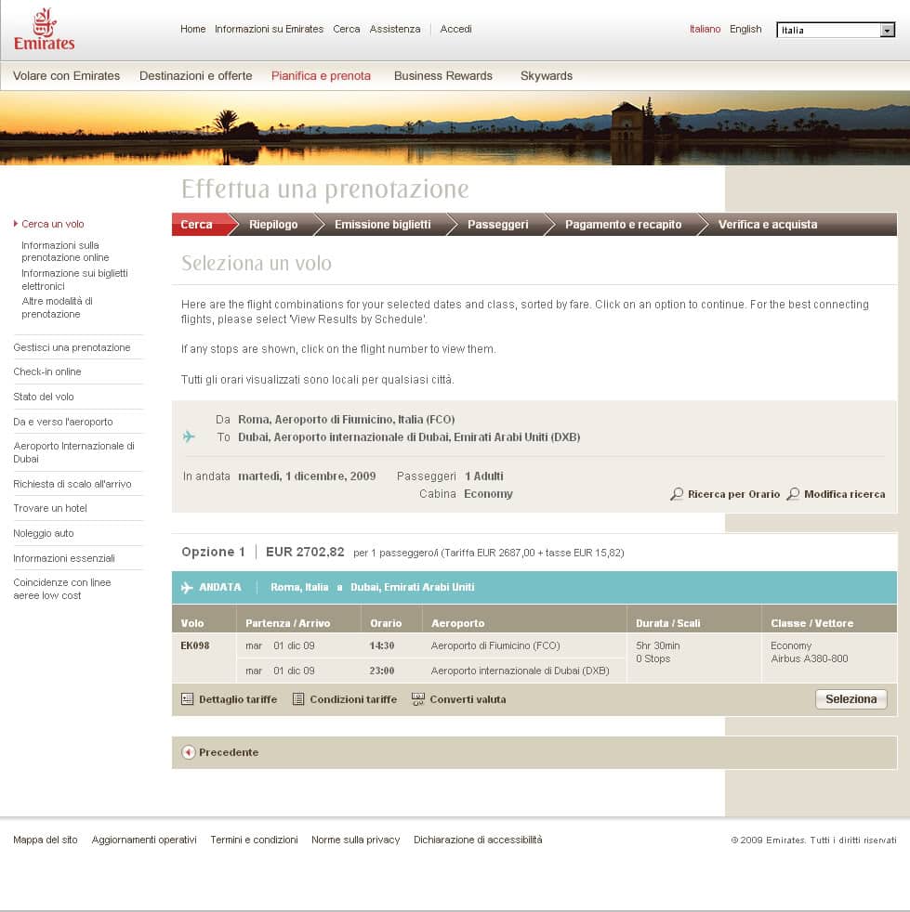Open the Skywards menu
This screenshot has width=910, height=912.
pyautogui.click(x=546, y=76)
